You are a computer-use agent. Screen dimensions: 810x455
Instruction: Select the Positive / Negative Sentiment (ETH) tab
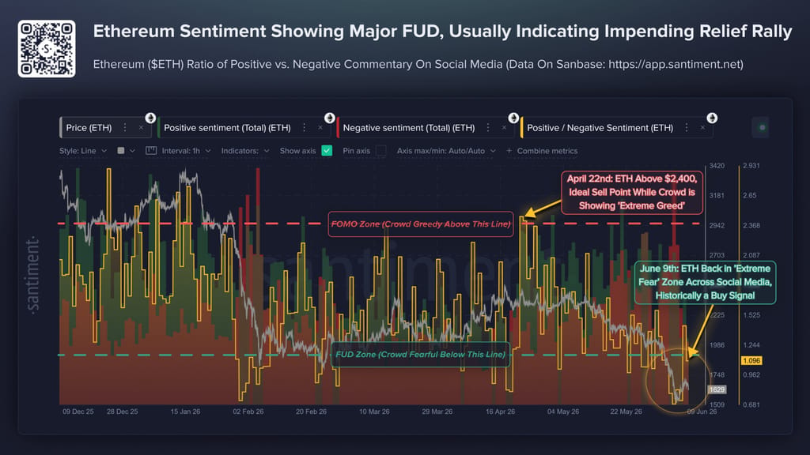tap(600, 127)
